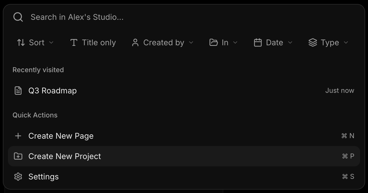This screenshot has width=368, height=193.
Task: Click the folder-plus icon for Create New Project
Action: (18, 156)
